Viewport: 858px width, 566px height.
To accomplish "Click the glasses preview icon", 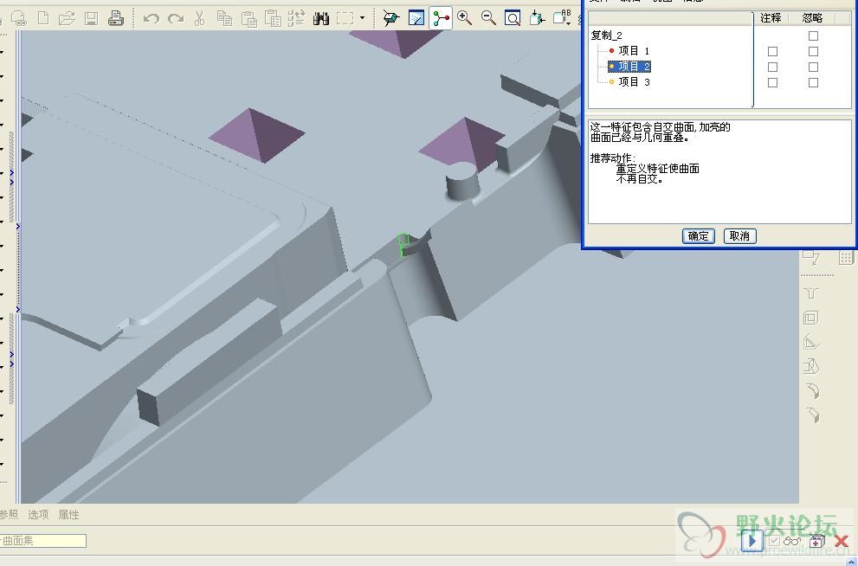I will pyautogui.click(x=792, y=541).
